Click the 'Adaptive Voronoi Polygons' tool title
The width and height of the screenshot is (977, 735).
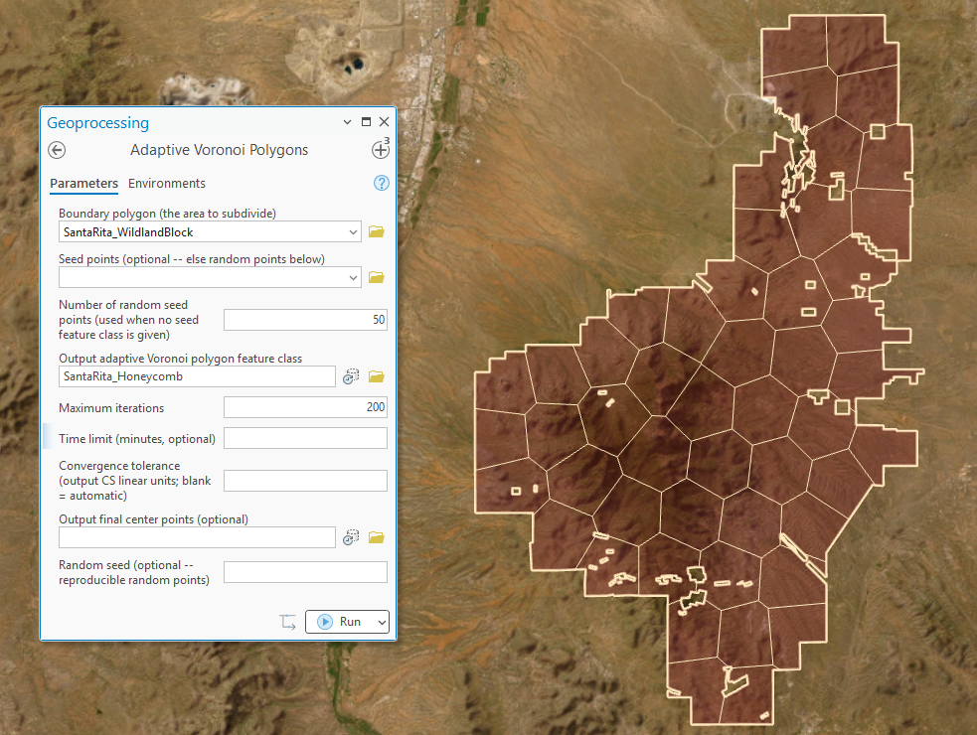pyautogui.click(x=220, y=150)
